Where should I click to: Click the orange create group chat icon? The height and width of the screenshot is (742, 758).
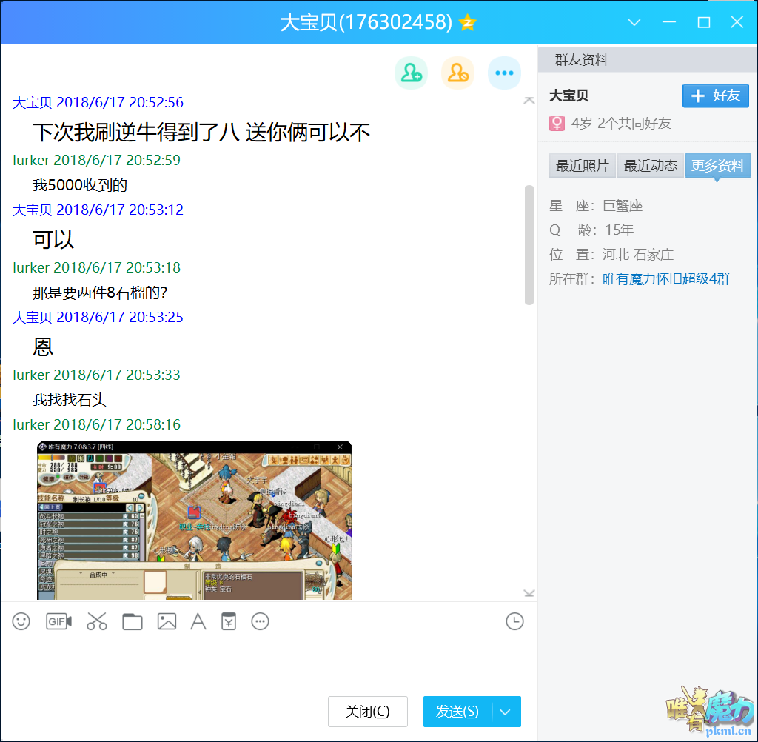[457, 73]
